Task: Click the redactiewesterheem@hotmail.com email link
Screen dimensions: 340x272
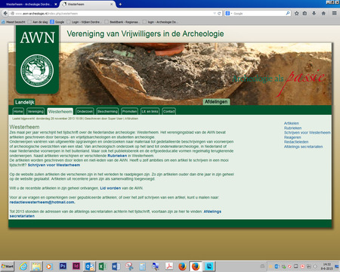Action: click(42, 202)
